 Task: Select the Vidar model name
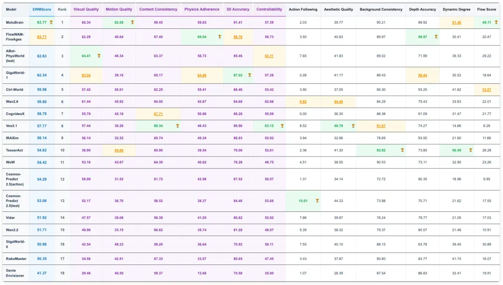pos(10,217)
